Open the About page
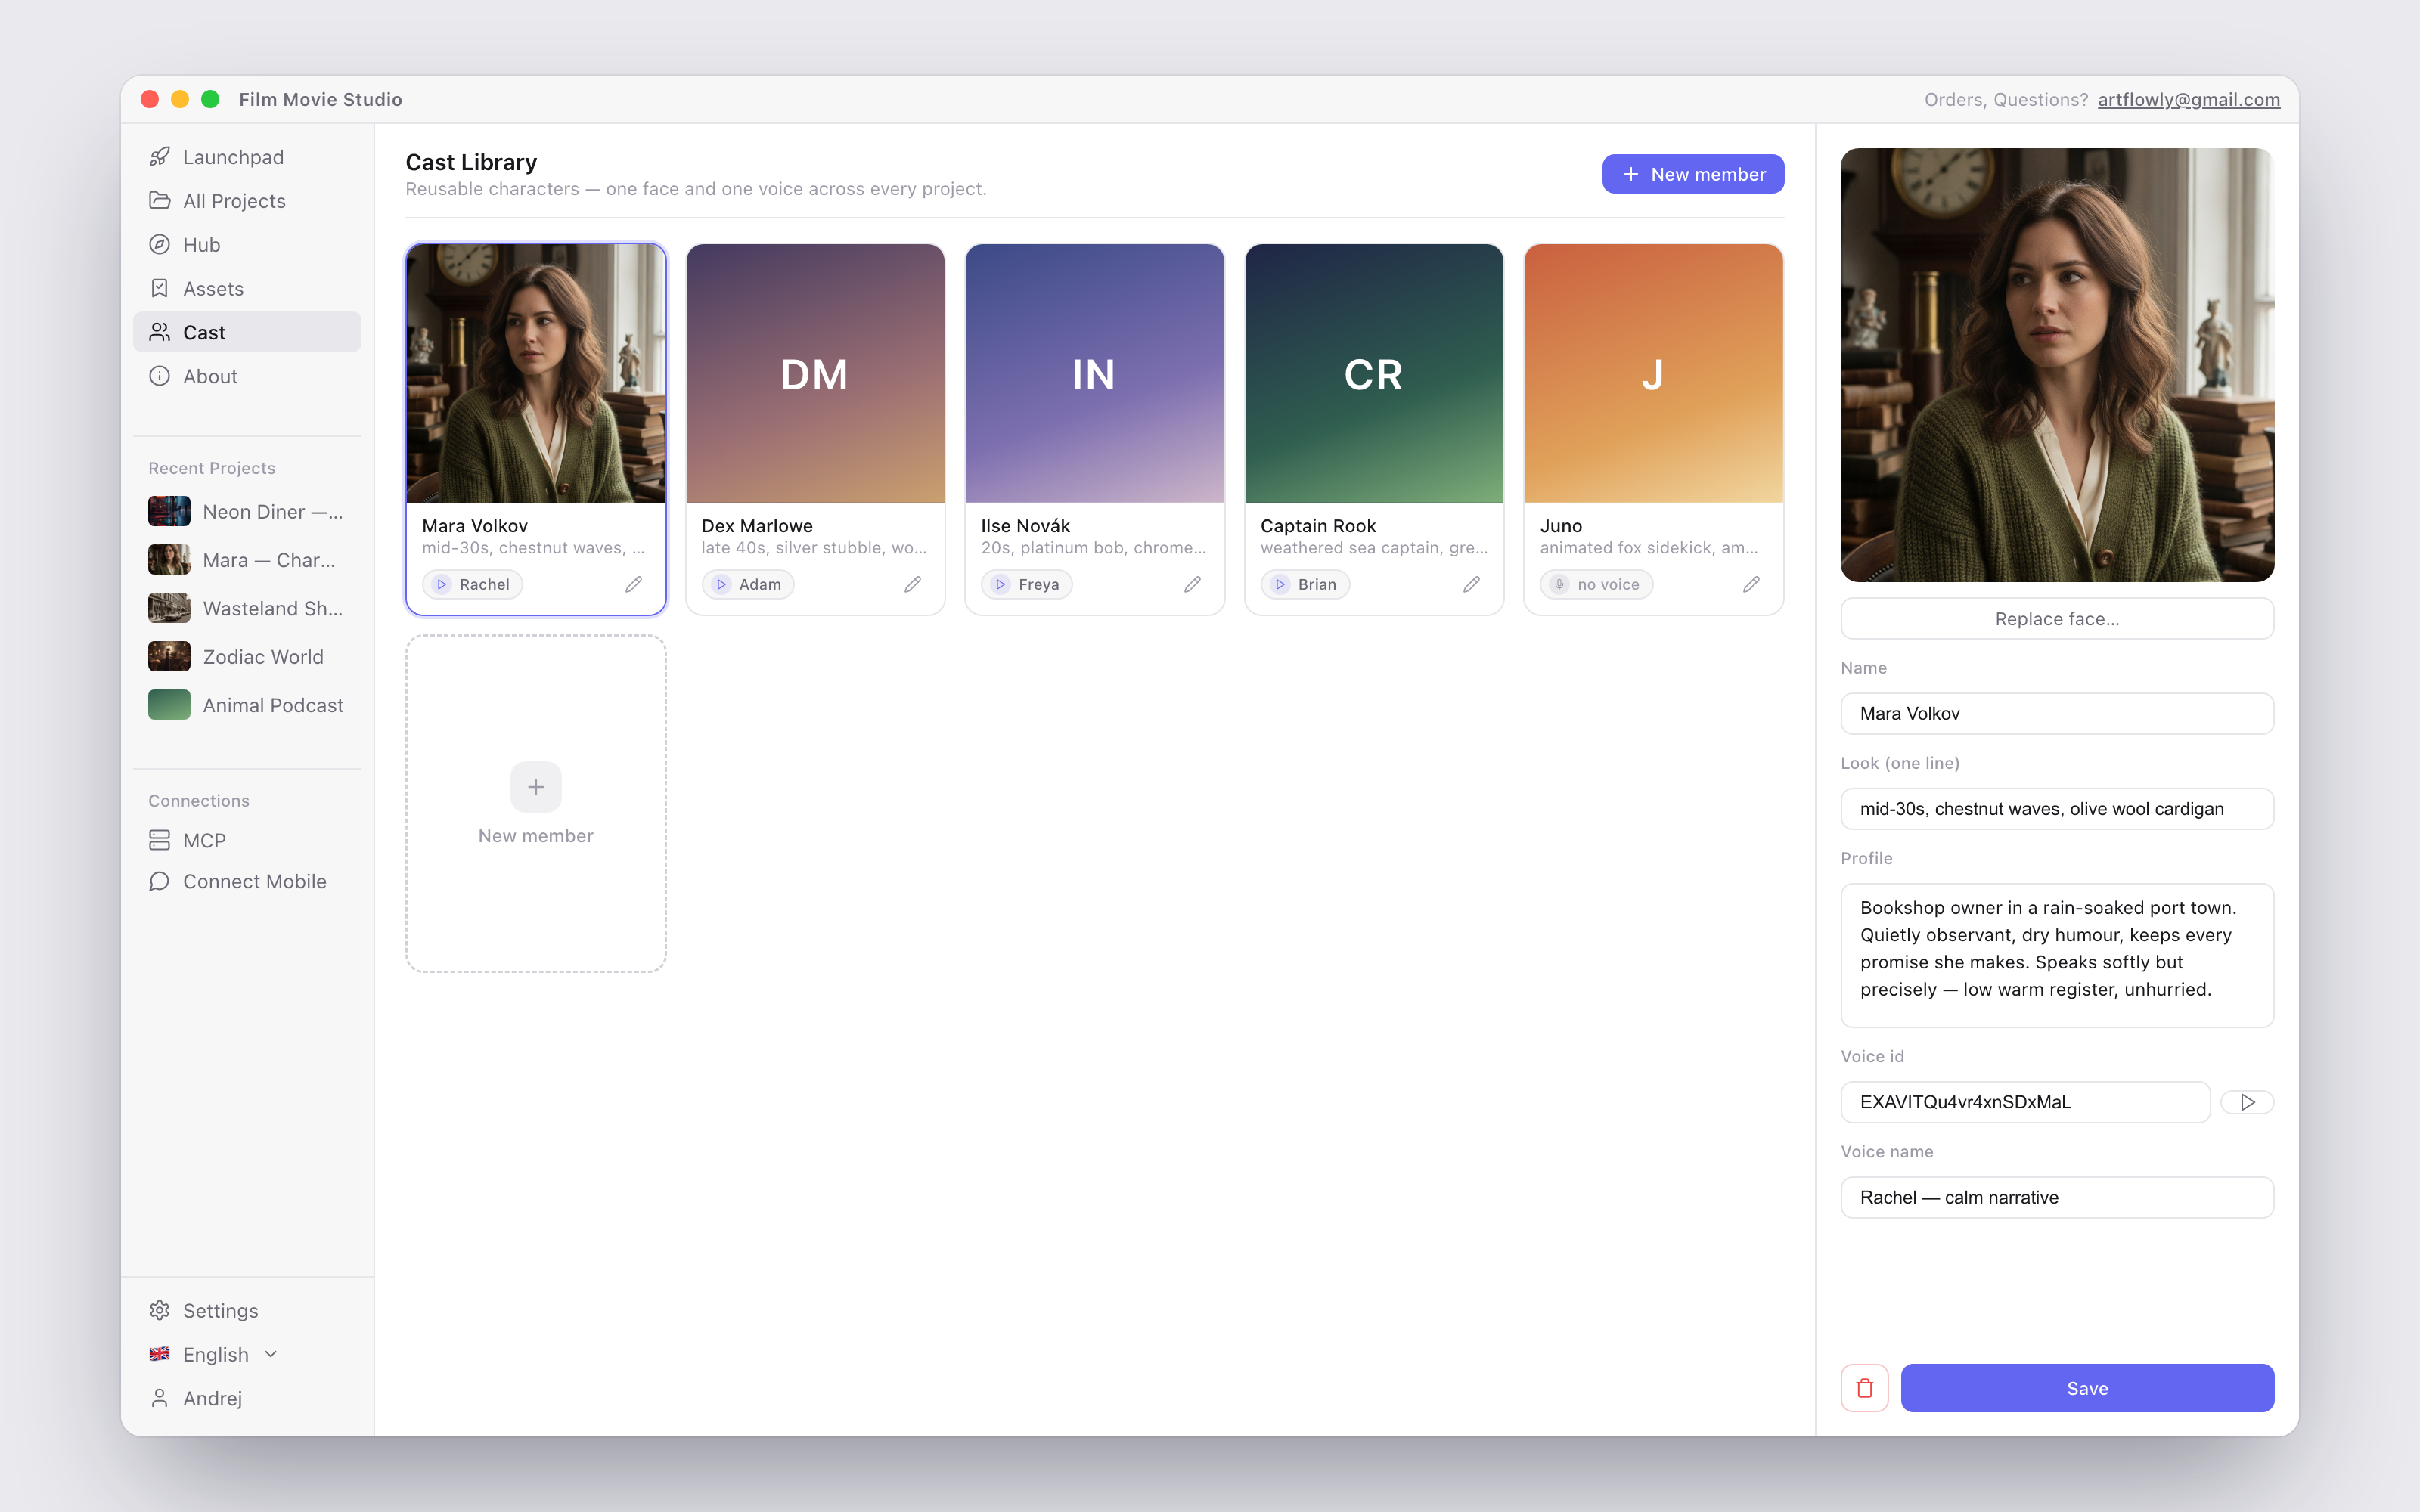 [247, 376]
